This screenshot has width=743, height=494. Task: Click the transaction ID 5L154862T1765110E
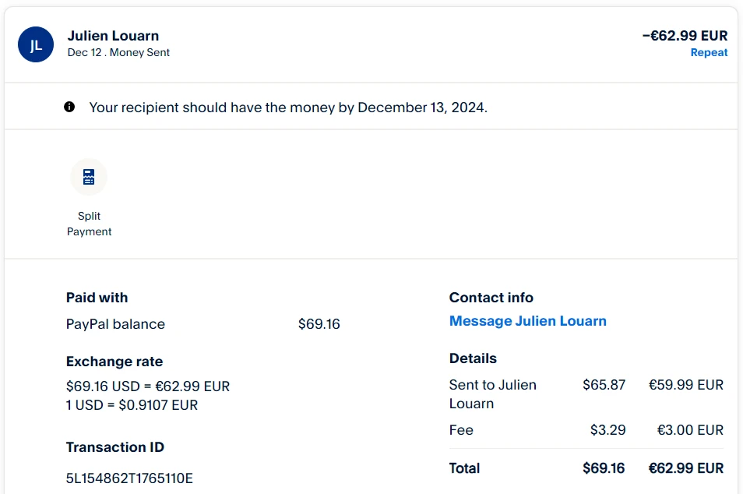tap(129, 478)
